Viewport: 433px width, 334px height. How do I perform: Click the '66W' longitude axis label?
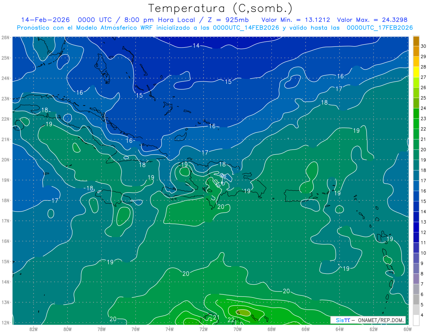coord(306,329)
